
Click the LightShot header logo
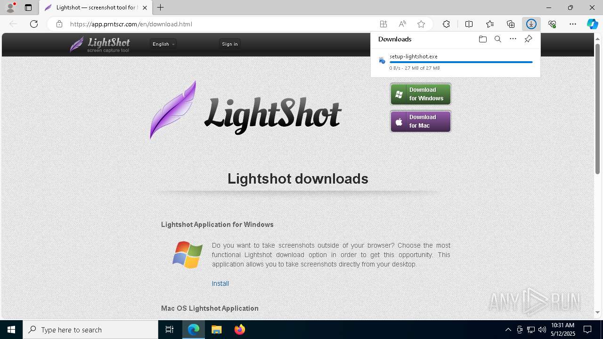[100, 44]
